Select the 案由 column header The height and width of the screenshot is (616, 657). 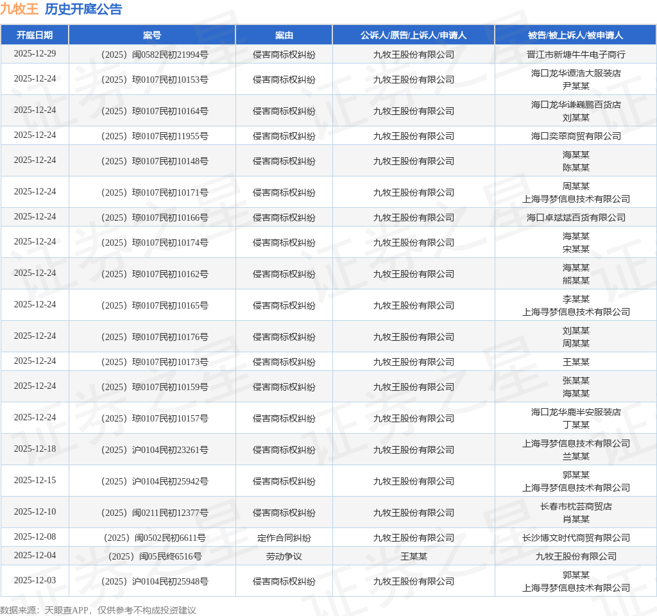pos(284,35)
